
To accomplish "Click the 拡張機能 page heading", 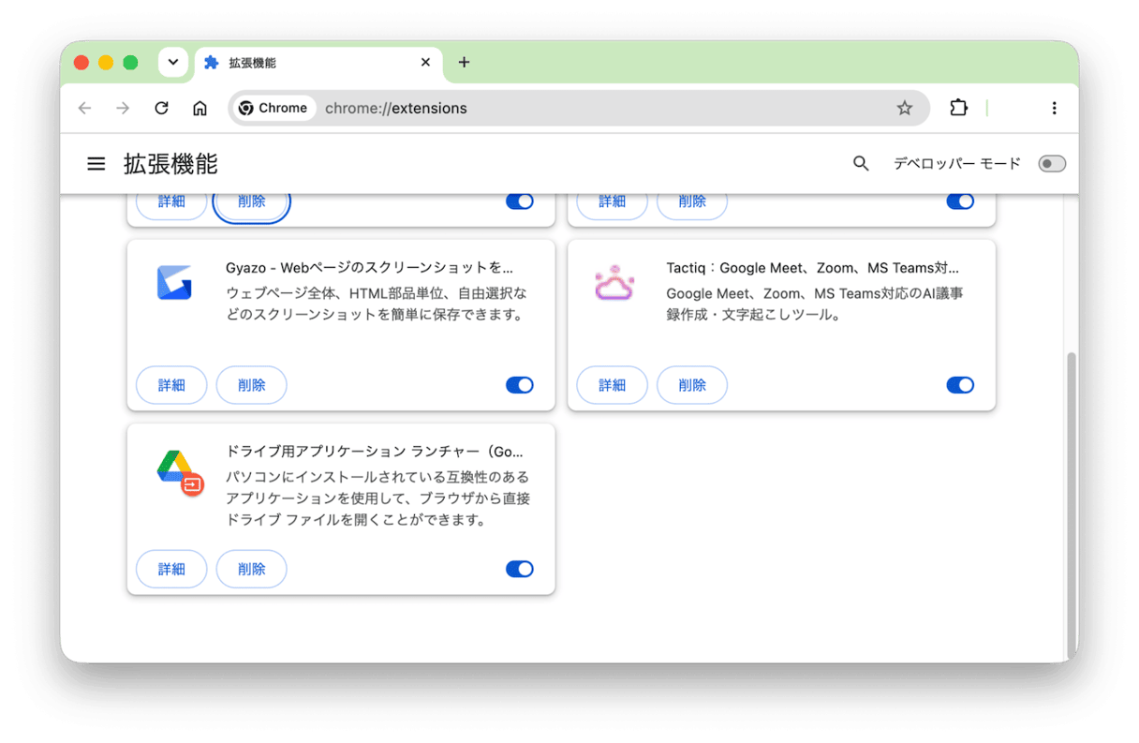I will click(x=170, y=164).
